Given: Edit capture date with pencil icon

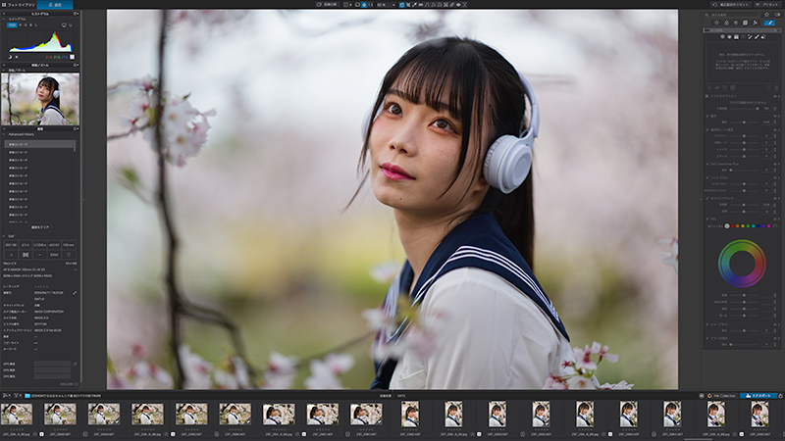Looking at the screenshot, I should [75, 293].
